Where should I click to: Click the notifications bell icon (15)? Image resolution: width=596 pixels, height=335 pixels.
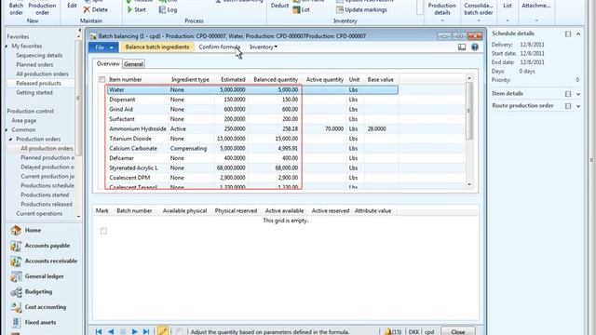pyautogui.click(x=387, y=332)
